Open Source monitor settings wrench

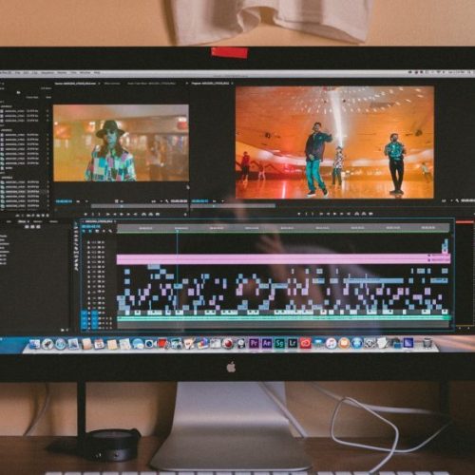pyautogui.click(x=167, y=201)
